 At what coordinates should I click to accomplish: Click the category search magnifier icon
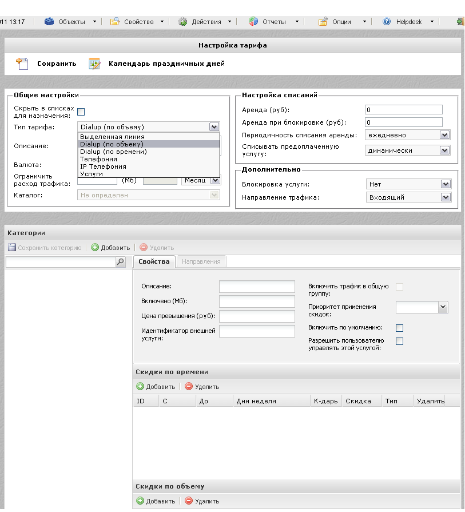(120, 261)
